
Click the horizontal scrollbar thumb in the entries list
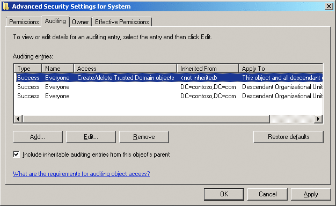(146, 119)
